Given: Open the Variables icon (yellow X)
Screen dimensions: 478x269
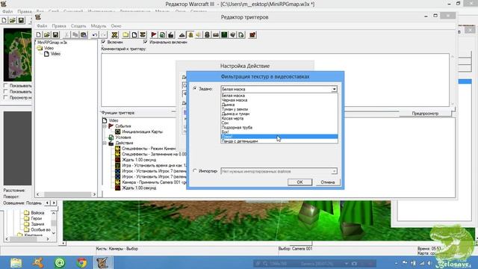Looking at the screenshot, I should pyautogui.click(x=114, y=35).
